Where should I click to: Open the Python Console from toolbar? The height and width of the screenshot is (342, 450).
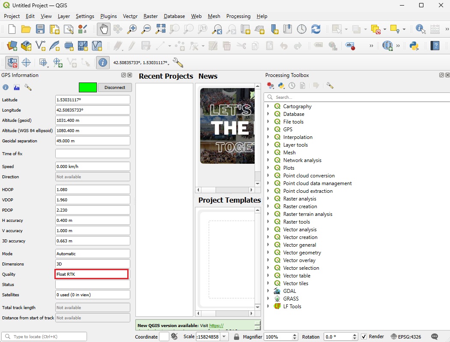[414, 46]
